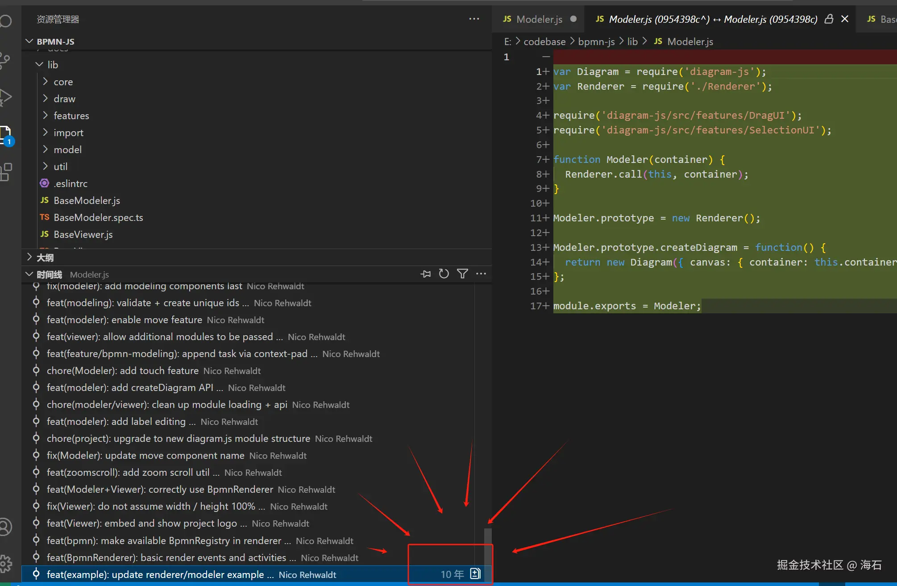Toggle the read-only lock icon on diff tab

coord(829,19)
